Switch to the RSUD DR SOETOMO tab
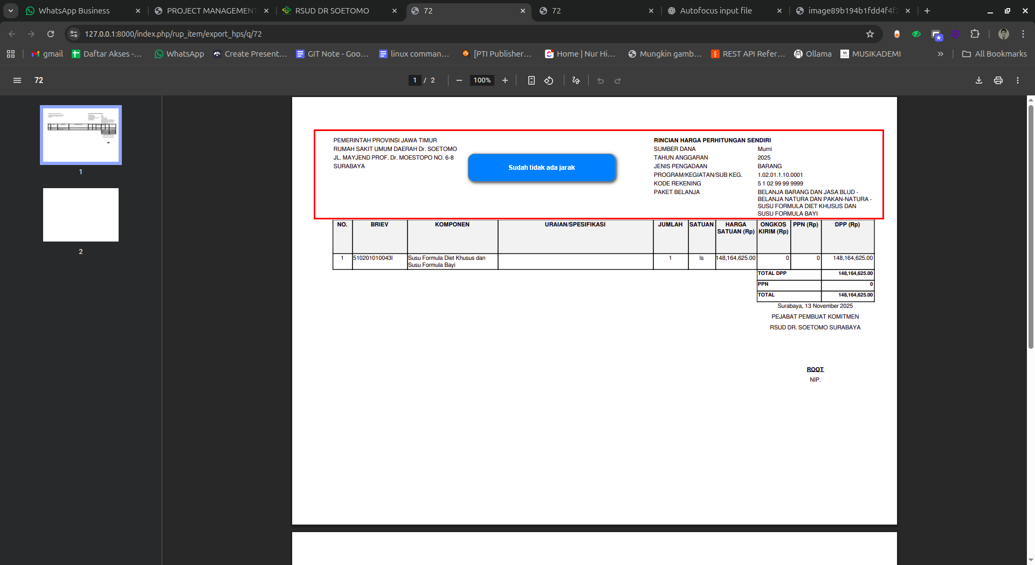The width and height of the screenshot is (1035, 565). coord(332,11)
